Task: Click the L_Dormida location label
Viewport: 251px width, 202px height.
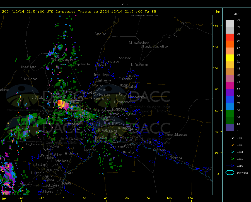Action: point(175,158)
